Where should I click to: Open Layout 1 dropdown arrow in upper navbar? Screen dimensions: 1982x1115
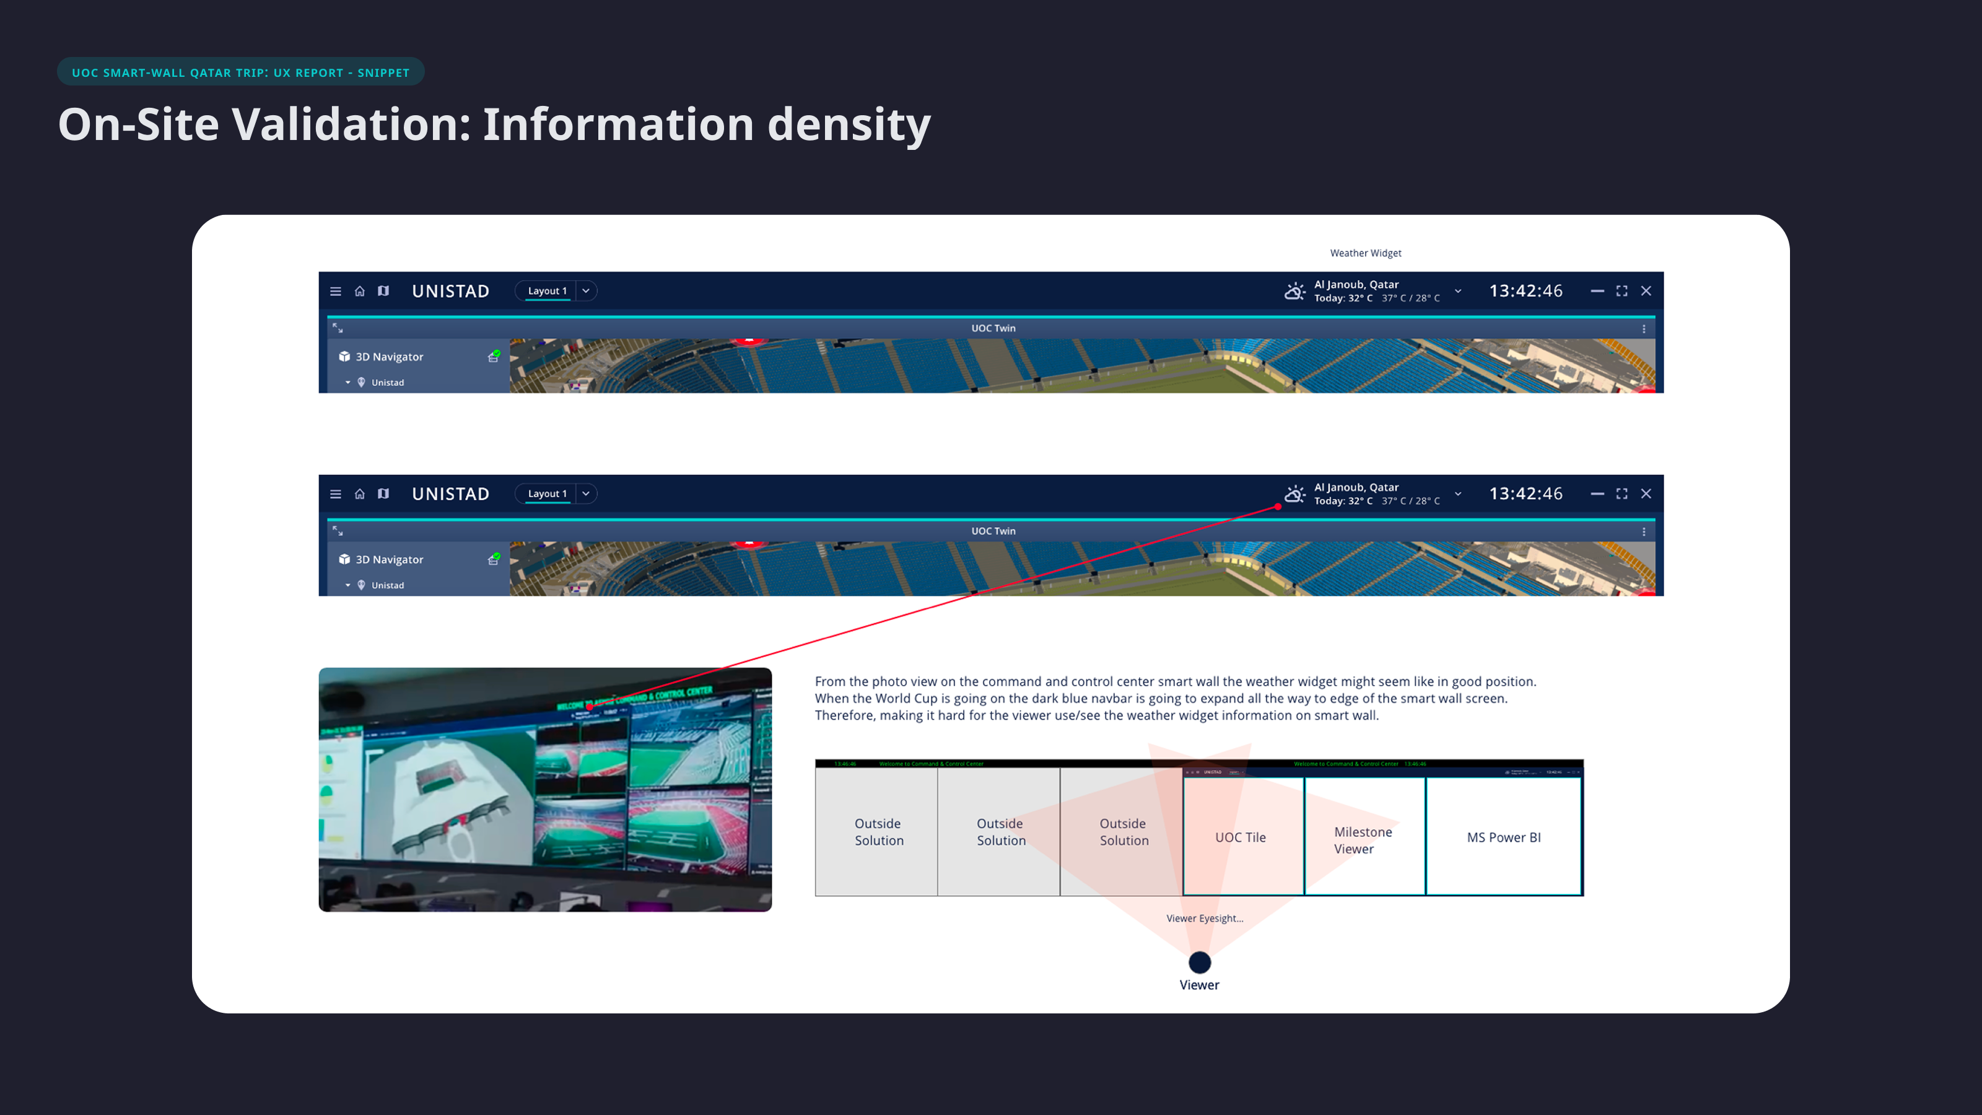[x=585, y=291]
